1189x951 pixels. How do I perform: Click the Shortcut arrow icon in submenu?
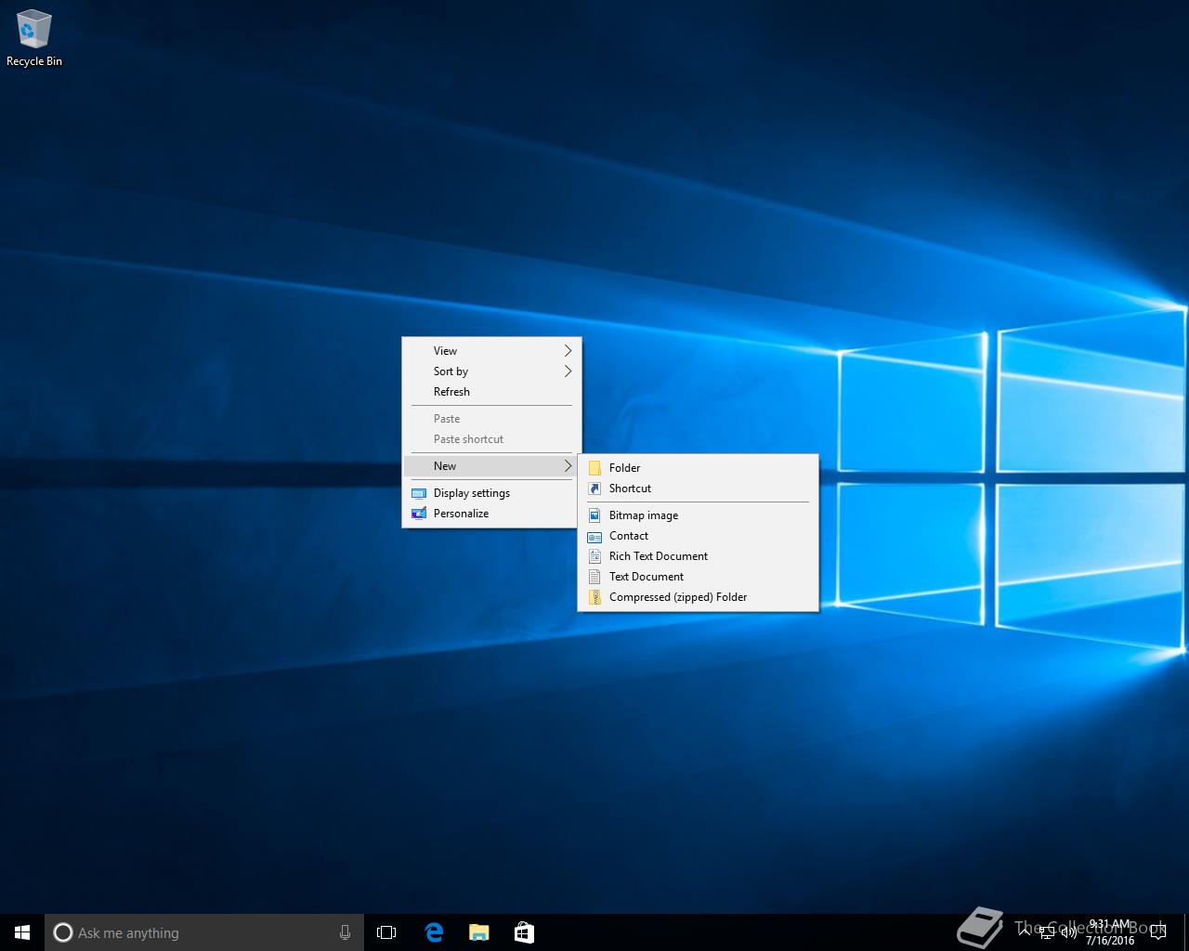(x=594, y=489)
